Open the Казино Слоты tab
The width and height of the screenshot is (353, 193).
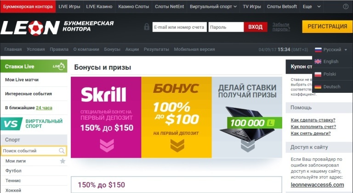click(133, 6)
